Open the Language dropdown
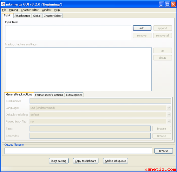Screen dimensions: 177x172 pos(100,108)
